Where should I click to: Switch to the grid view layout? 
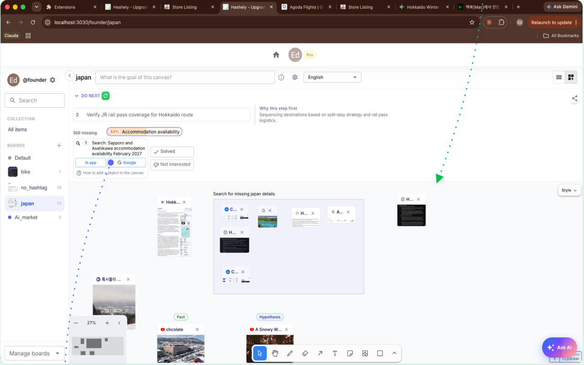559,77
